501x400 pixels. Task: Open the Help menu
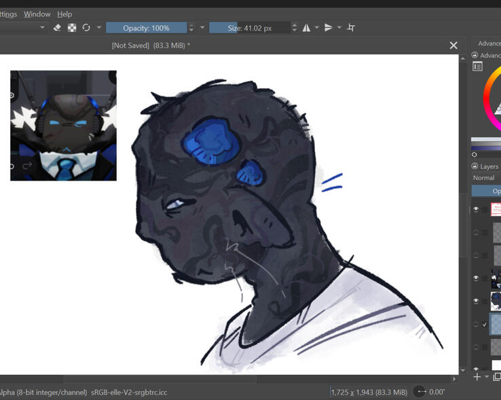[64, 14]
